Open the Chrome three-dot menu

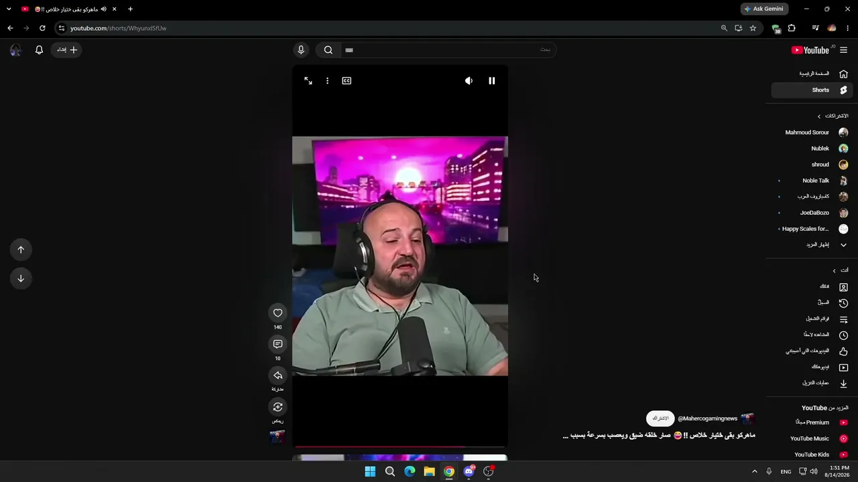[x=848, y=28]
